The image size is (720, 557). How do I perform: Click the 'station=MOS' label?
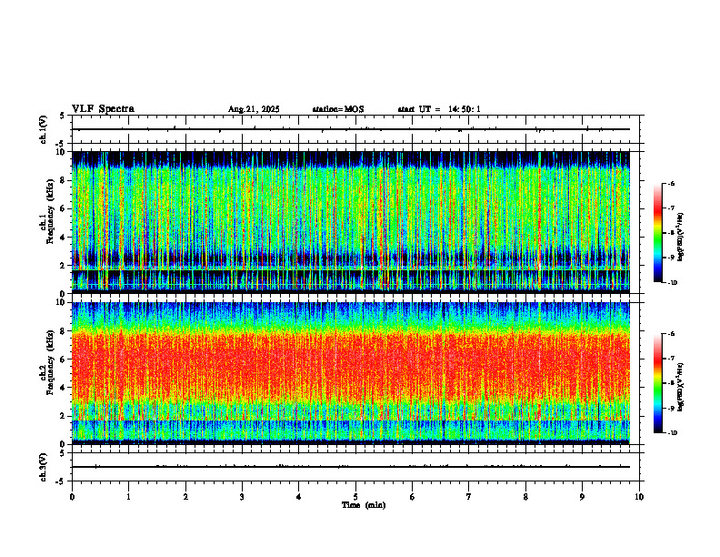point(338,109)
